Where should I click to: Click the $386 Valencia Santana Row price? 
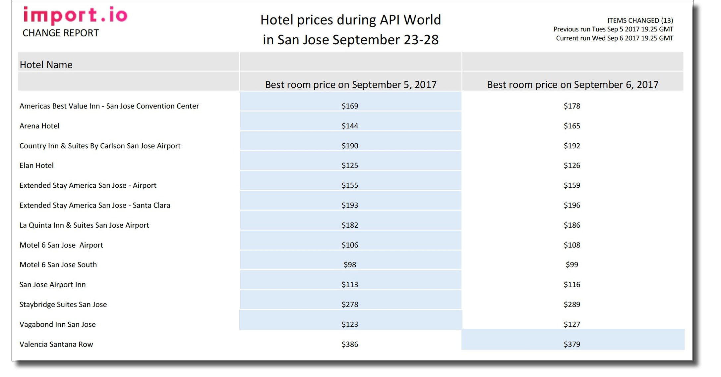(350, 344)
